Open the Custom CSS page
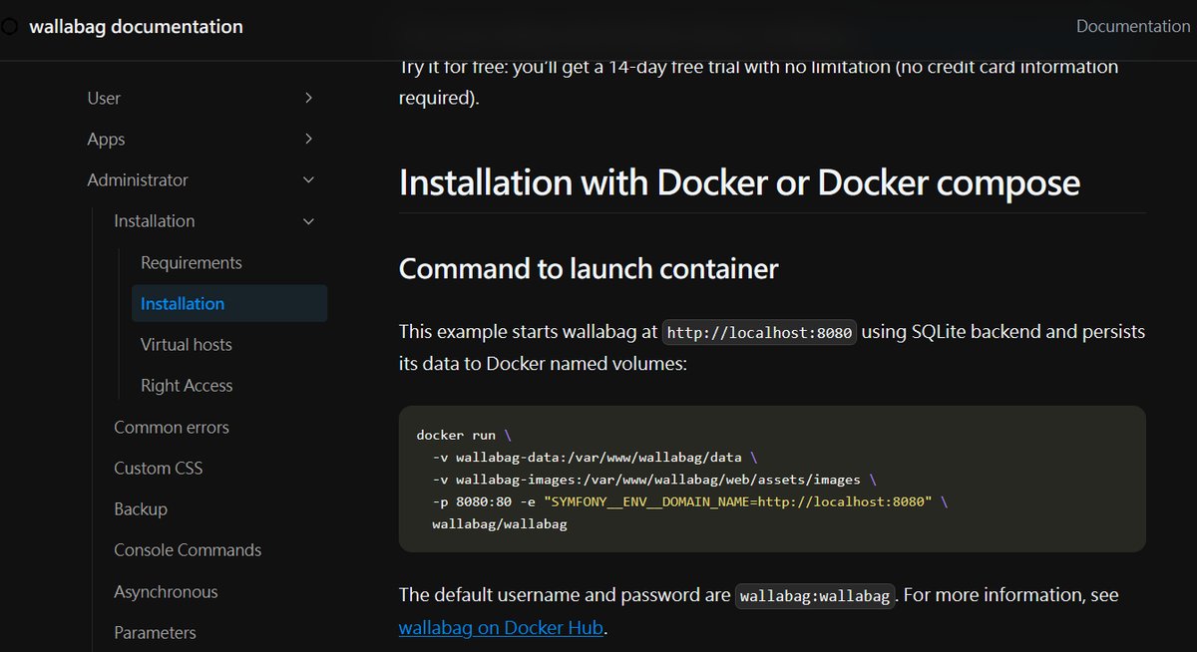This screenshot has height=652, width=1197. (x=158, y=468)
